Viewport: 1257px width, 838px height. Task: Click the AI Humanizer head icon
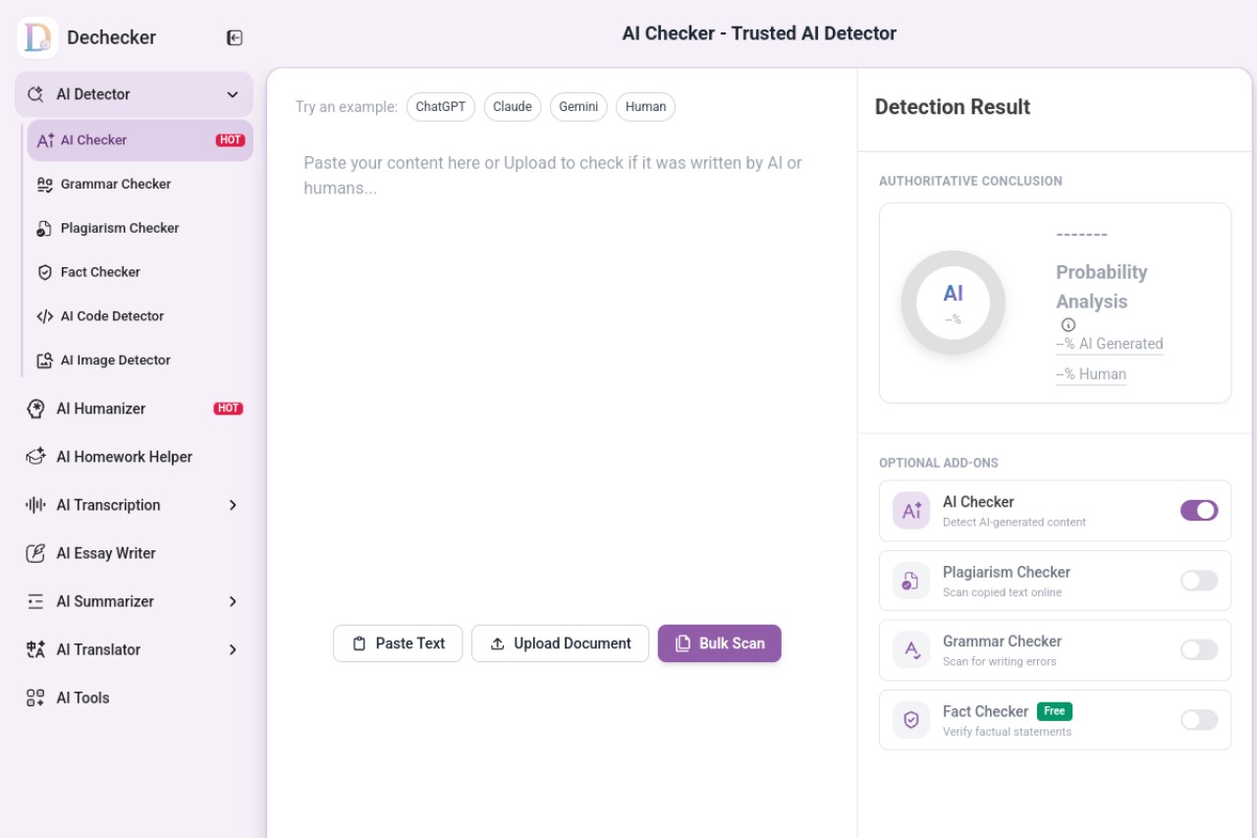pyautogui.click(x=35, y=409)
